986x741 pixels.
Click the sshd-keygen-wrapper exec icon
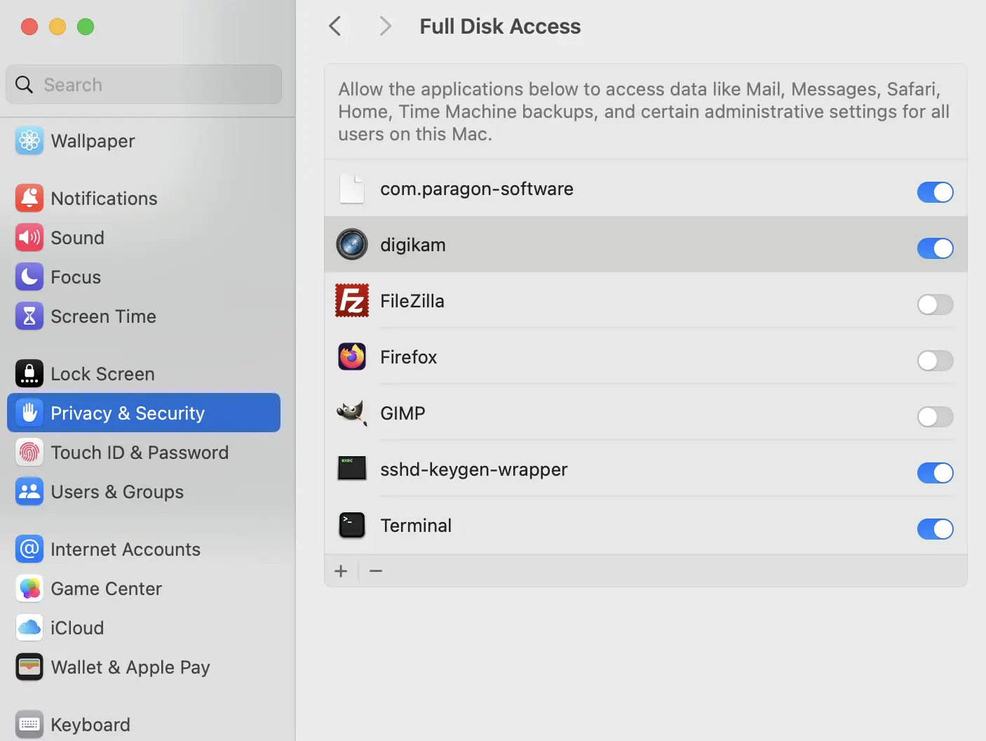352,469
